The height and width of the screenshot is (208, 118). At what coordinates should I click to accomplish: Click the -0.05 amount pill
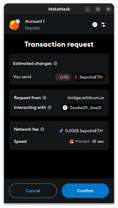click(x=63, y=77)
